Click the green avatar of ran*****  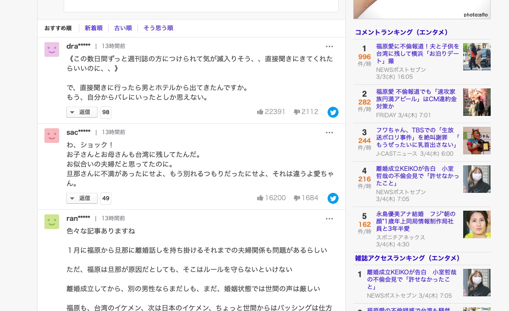point(52,221)
